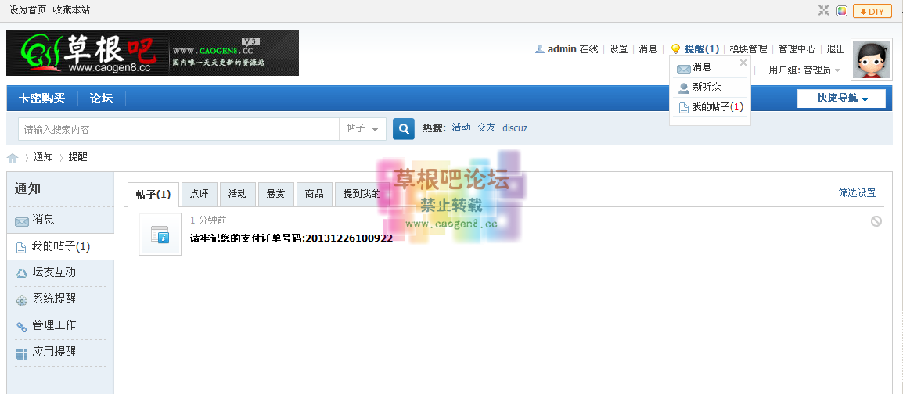The width and height of the screenshot is (903, 394).
Task: Switch to the 点评 tab
Action: coord(200,195)
